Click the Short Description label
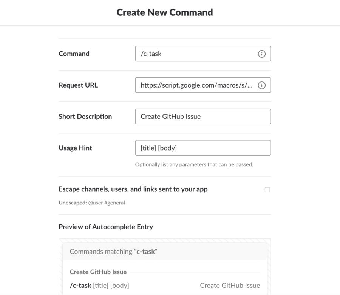 coord(85,116)
